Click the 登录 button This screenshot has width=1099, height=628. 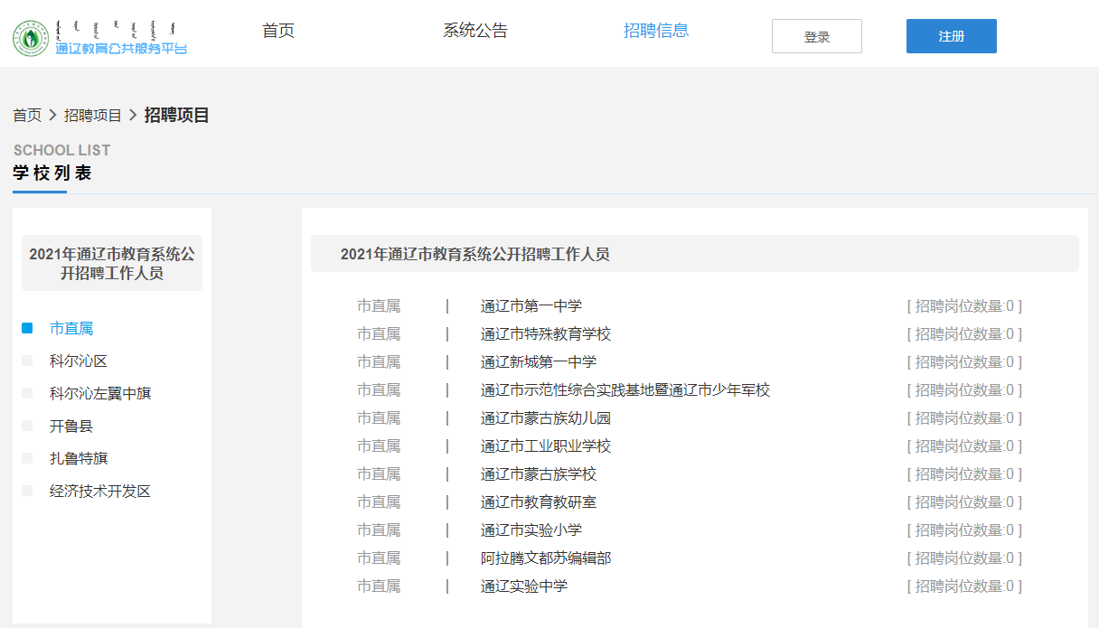pos(816,37)
